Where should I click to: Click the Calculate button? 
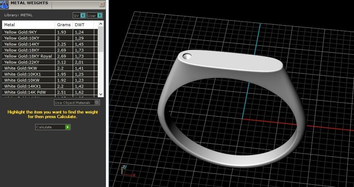click(53, 127)
